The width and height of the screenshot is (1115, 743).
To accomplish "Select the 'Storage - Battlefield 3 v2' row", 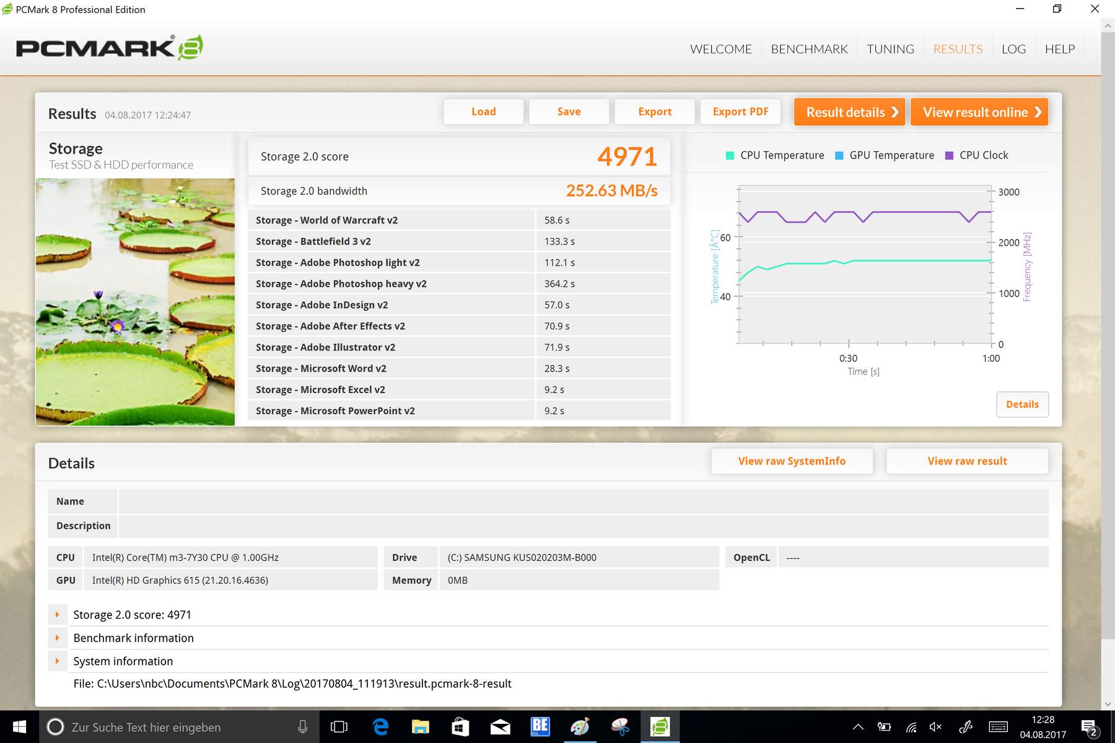I will [x=459, y=241].
